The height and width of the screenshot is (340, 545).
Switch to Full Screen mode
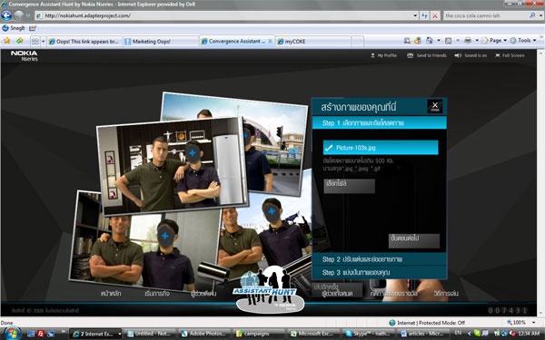click(x=510, y=55)
